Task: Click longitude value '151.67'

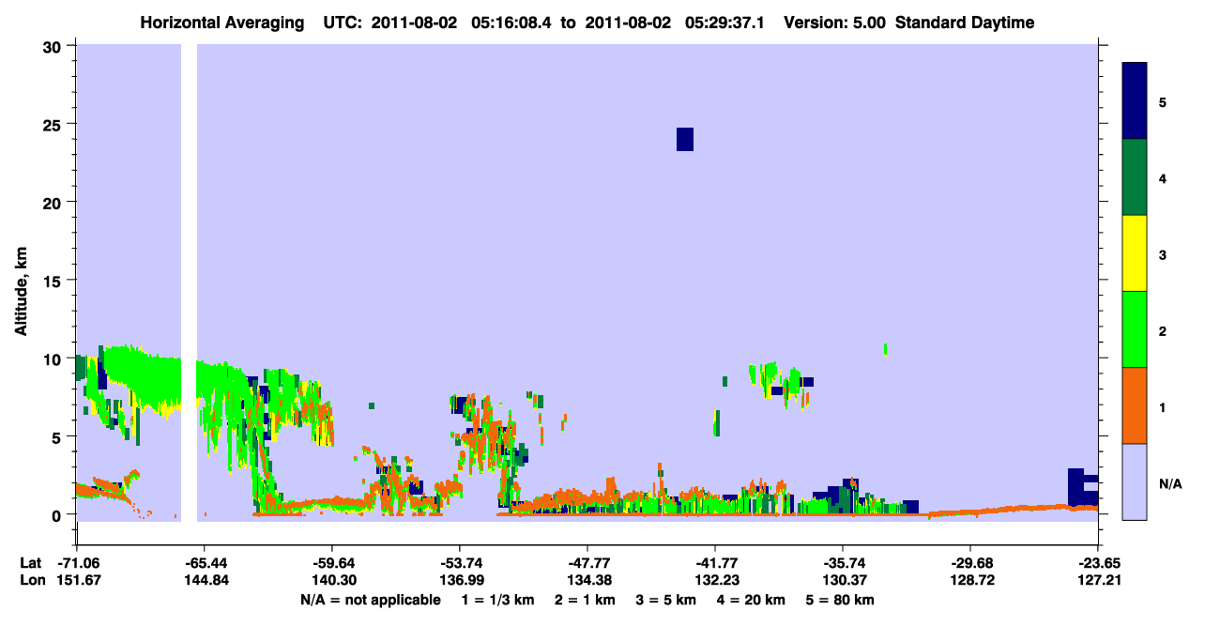Action: (x=77, y=580)
